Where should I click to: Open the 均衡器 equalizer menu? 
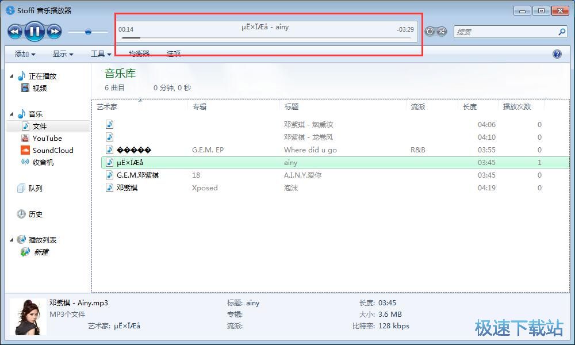(140, 53)
